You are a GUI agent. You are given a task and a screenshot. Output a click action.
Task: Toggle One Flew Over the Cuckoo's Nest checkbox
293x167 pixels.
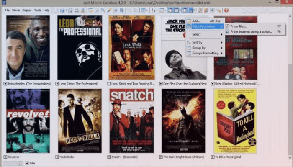161,84
